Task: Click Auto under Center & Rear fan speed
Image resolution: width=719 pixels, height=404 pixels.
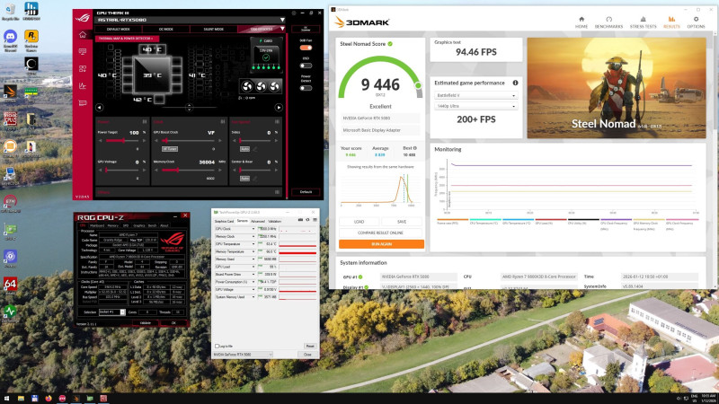Action: 244,178
